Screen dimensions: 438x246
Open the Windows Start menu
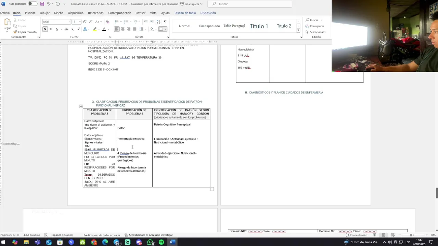3,242
